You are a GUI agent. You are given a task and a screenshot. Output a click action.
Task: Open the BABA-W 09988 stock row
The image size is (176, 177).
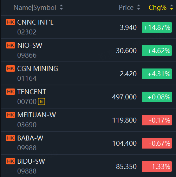coord(89,143)
